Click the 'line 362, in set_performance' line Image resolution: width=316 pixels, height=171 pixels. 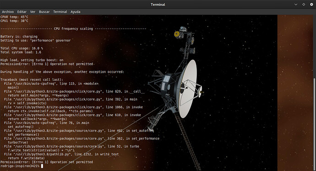click(82, 139)
